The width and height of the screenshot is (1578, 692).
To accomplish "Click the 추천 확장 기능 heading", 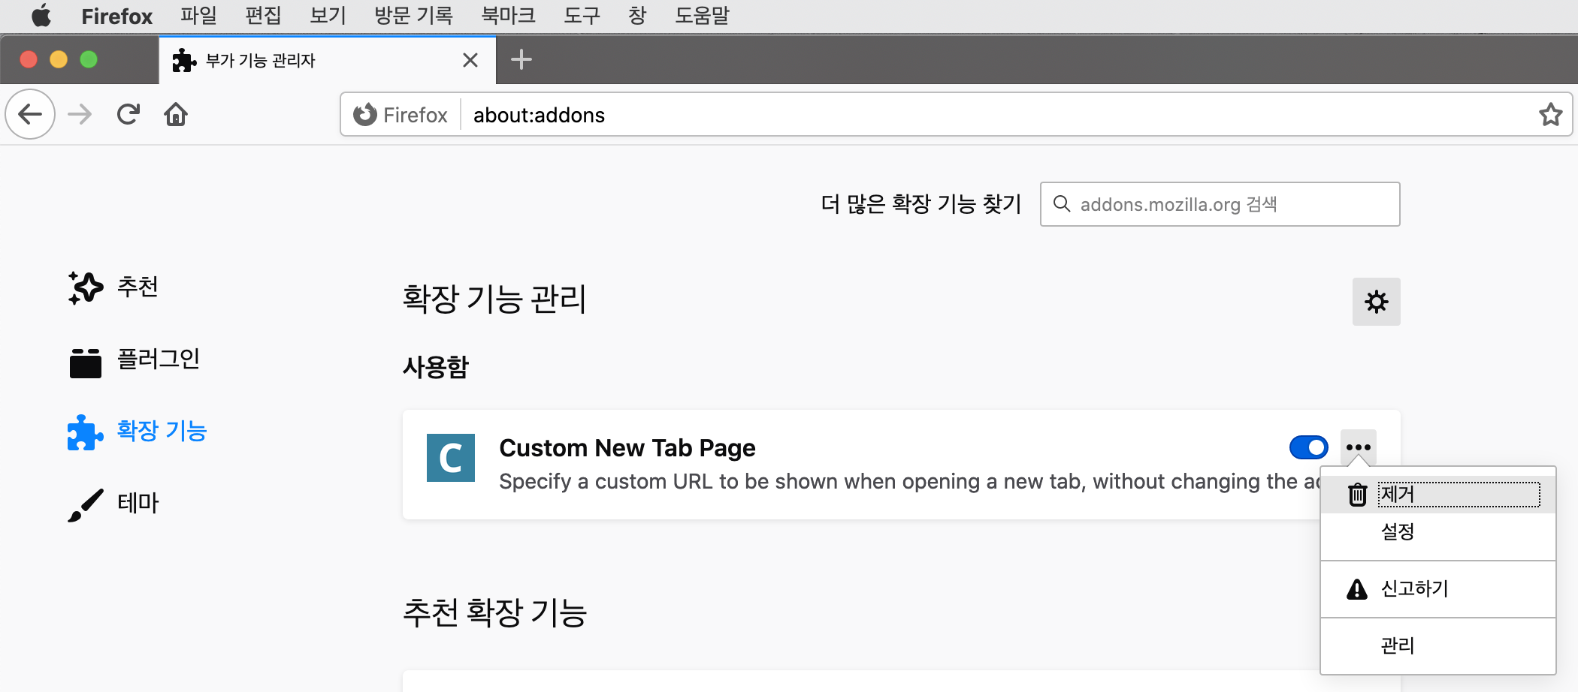I will pos(494,612).
